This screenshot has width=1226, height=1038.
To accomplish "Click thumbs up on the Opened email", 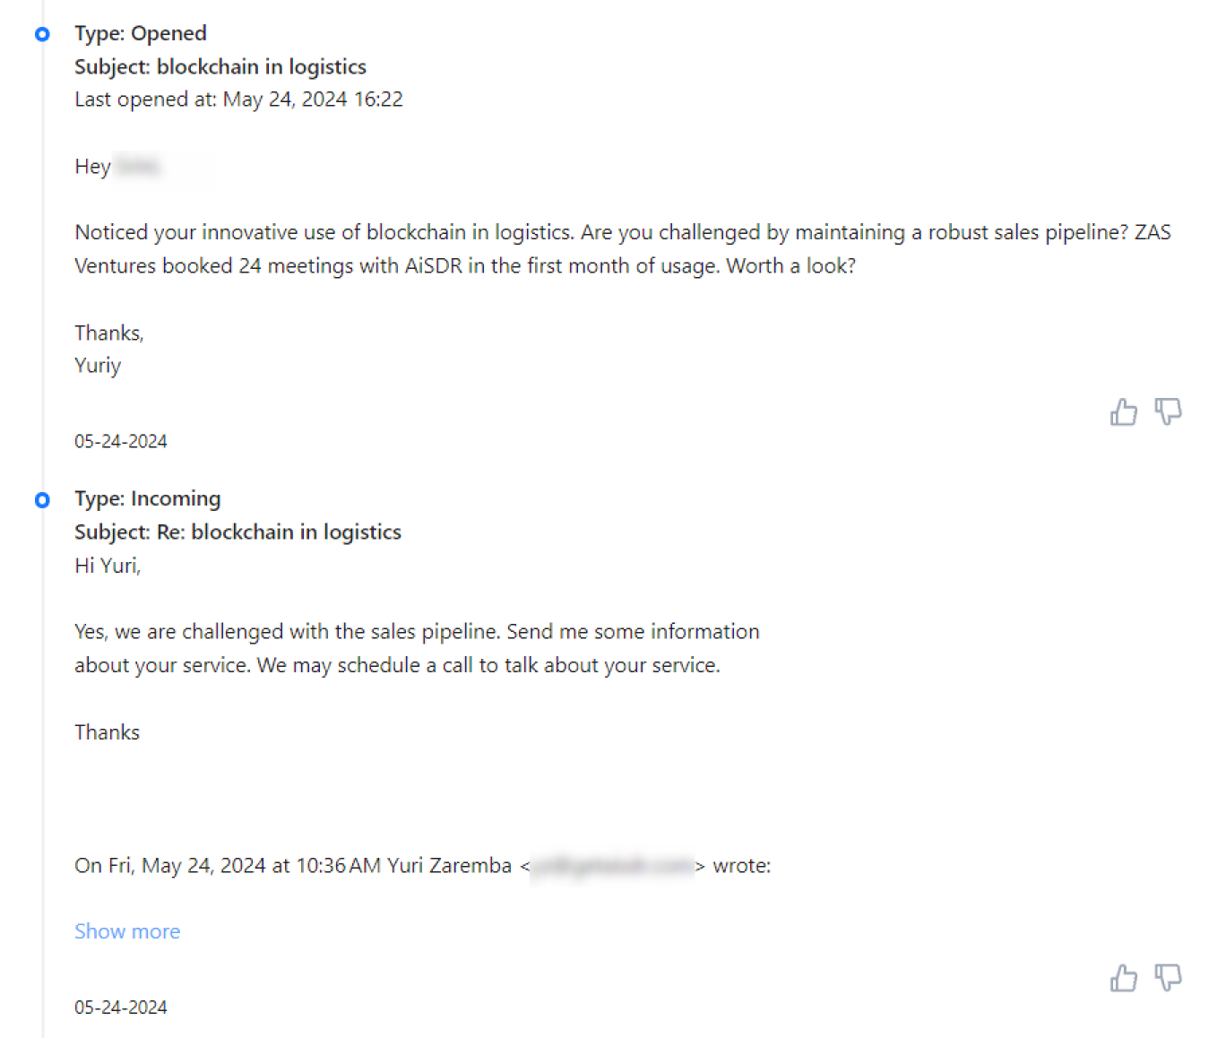I will (x=1123, y=412).
